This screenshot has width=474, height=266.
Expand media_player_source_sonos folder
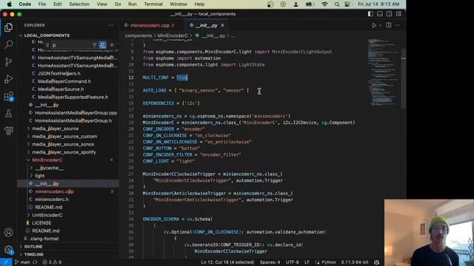click(x=63, y=144)
